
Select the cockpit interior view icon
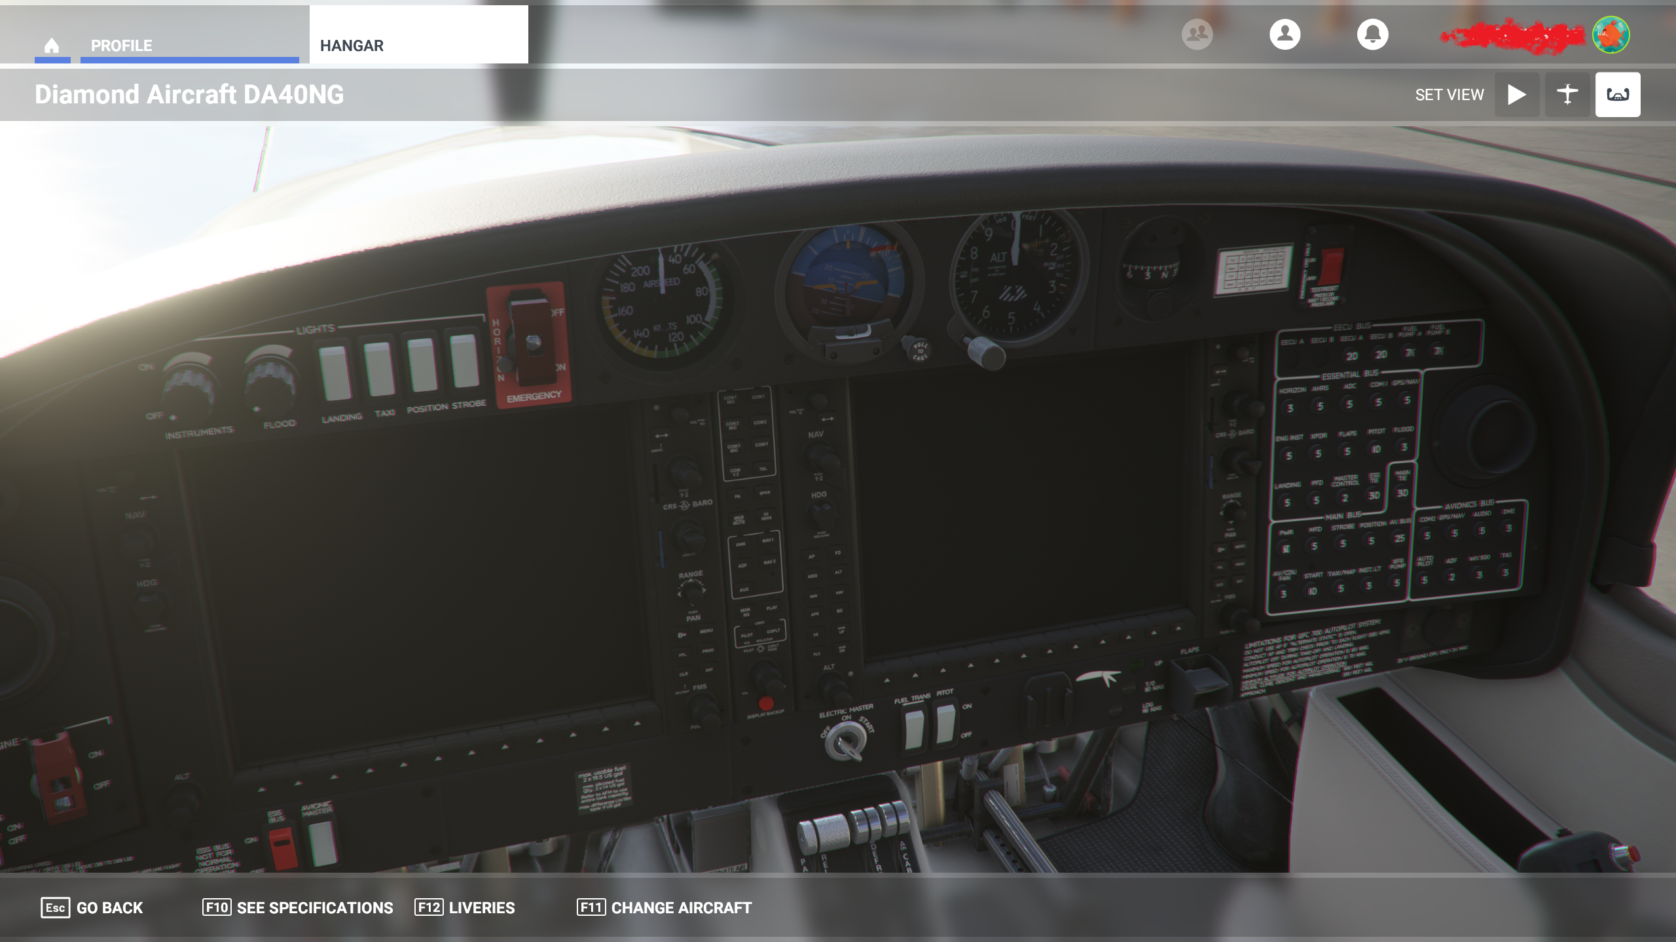tap(1617, 94)
